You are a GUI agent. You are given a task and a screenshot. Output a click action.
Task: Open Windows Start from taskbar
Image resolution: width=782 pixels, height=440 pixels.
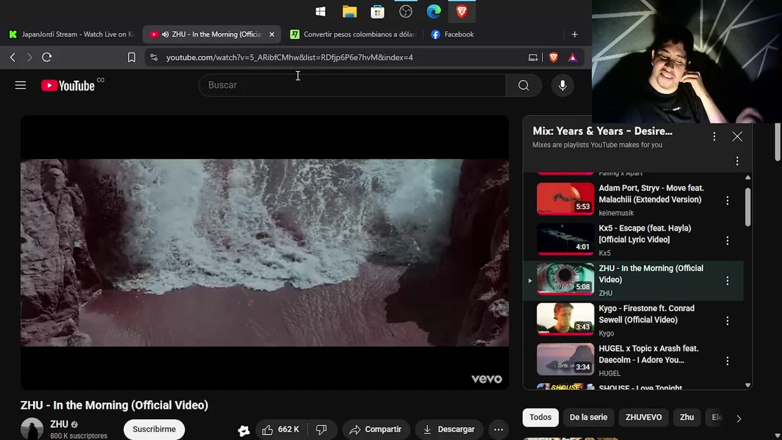tap(321, 11)
